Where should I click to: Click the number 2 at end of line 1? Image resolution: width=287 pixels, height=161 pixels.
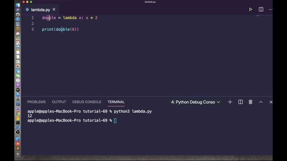[x=96, y=18]
